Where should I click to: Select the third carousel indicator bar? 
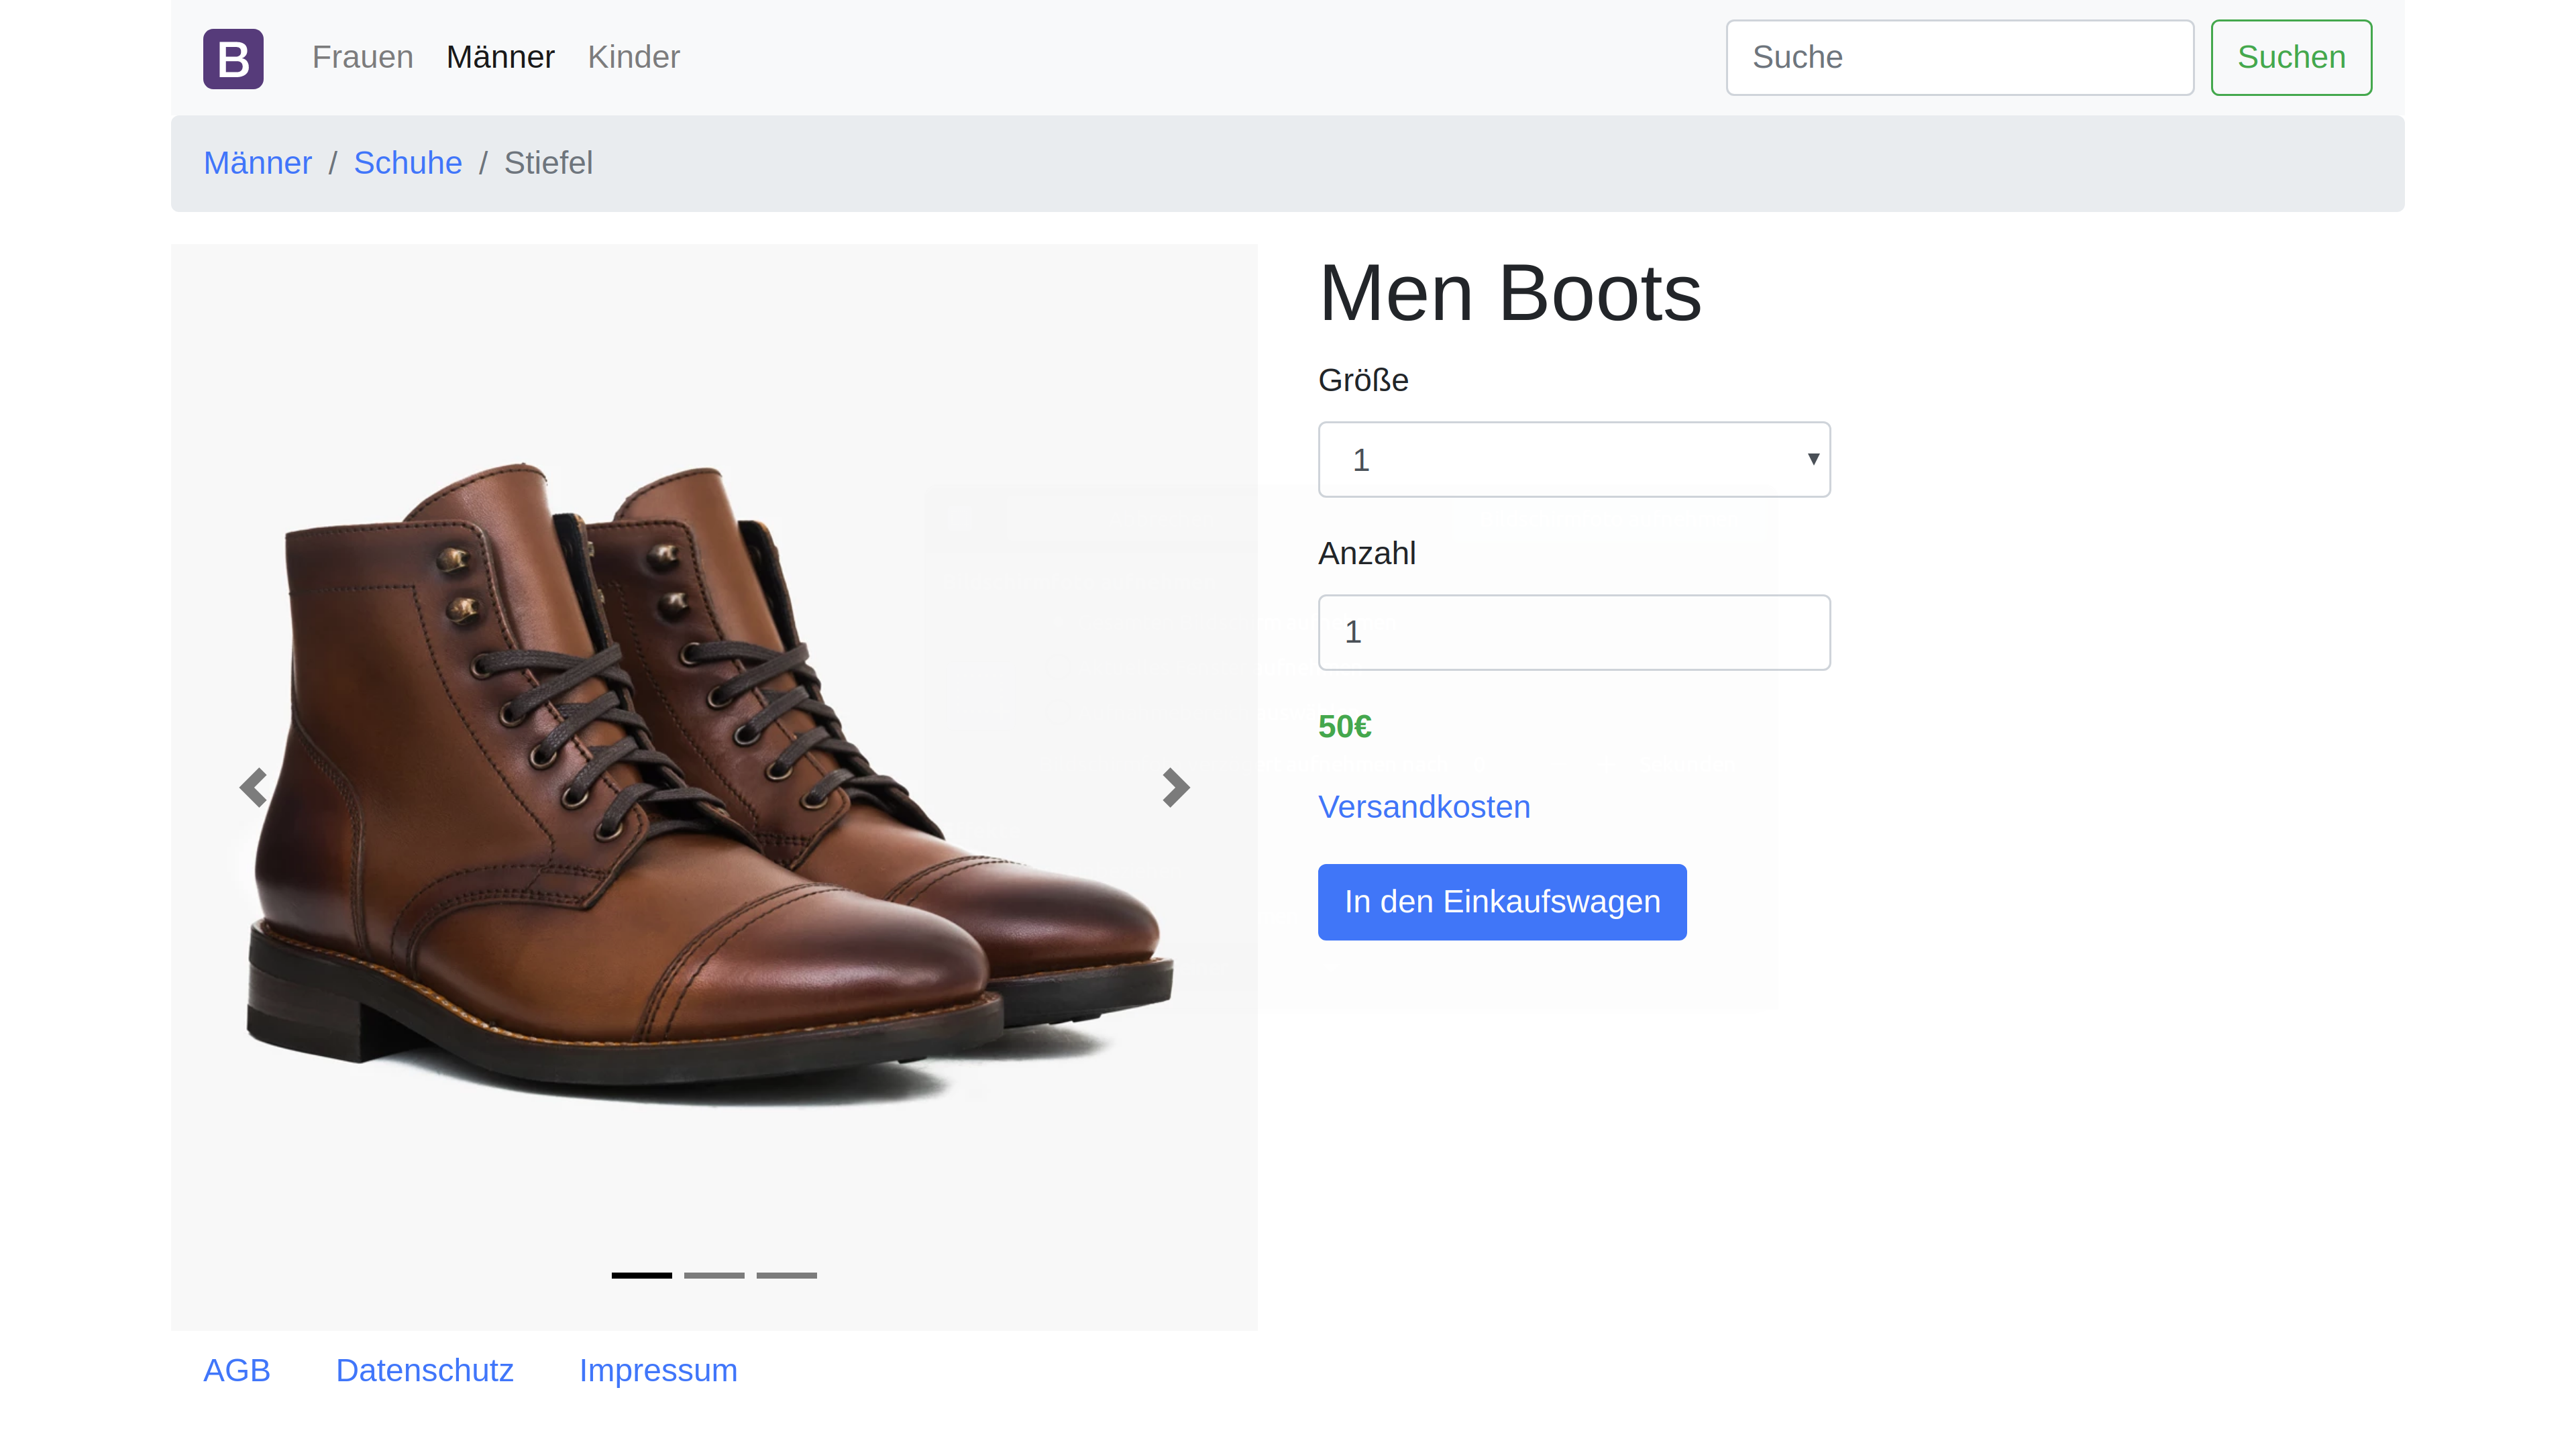pyautogui.click(x=786, y=1275)
